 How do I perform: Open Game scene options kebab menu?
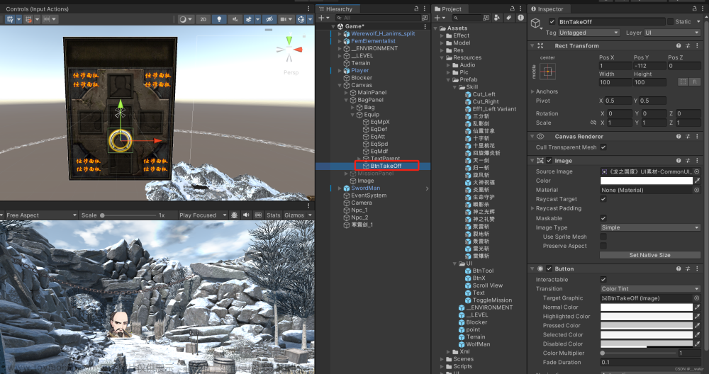(x=425, y=26)
